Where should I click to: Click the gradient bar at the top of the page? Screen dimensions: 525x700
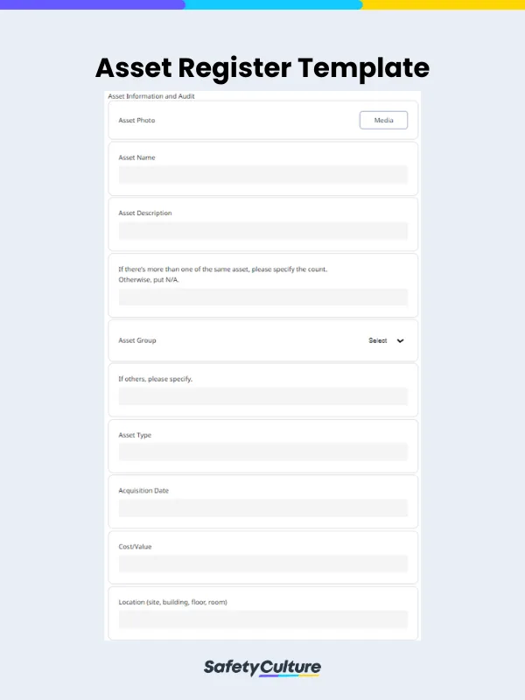pyautogui.click(x=262, y=5)
